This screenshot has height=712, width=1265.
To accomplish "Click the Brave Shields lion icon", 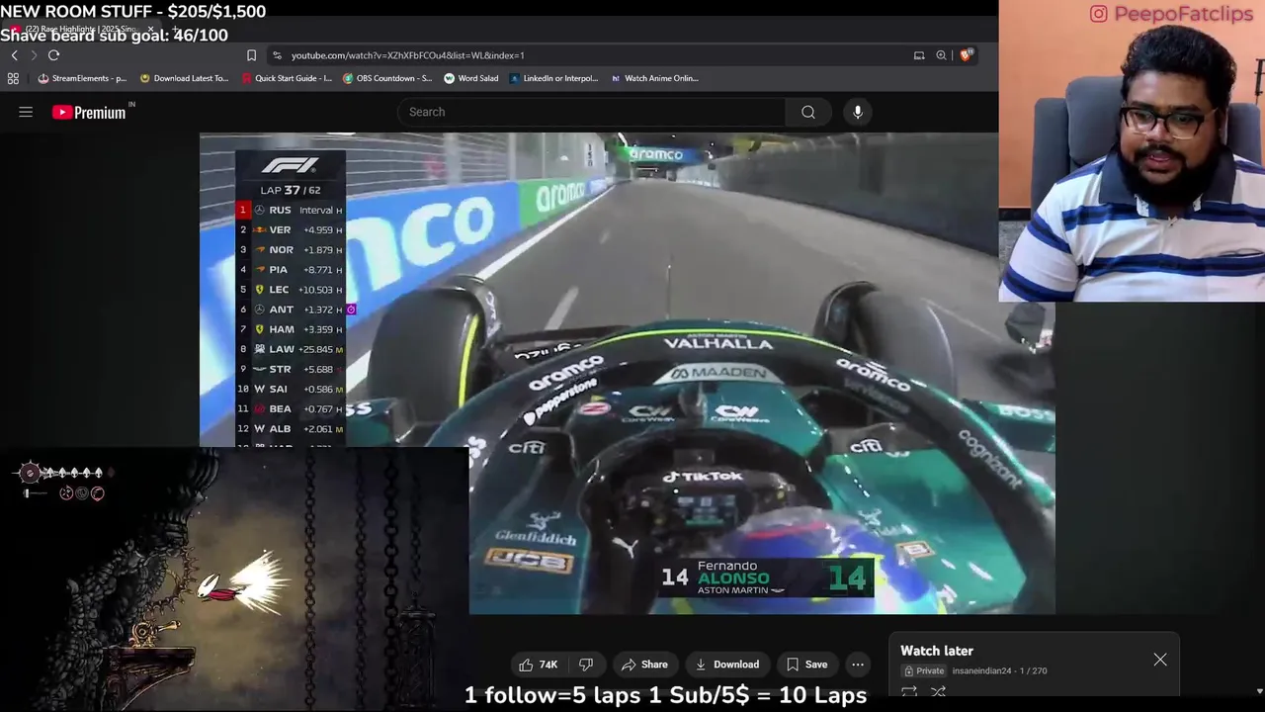I will 966,55.
